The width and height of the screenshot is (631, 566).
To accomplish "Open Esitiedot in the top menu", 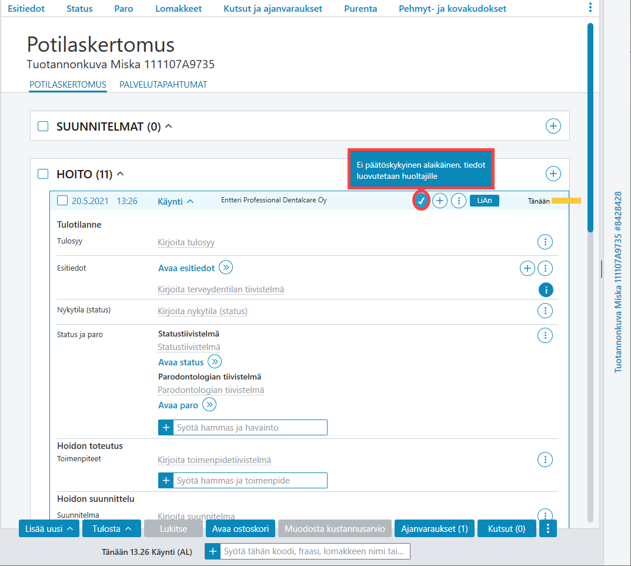I will click(26, 8).
